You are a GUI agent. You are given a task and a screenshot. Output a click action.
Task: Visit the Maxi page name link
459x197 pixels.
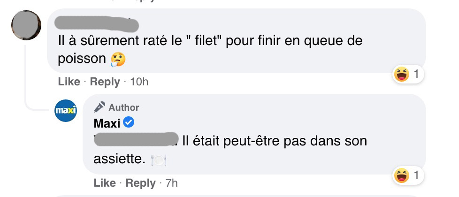[107, 123]
